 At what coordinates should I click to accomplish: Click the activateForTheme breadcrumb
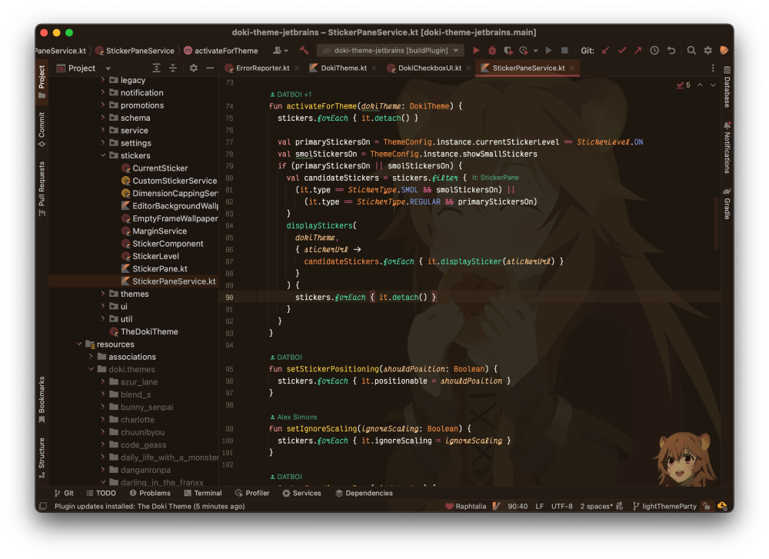[x=221, y=51]
